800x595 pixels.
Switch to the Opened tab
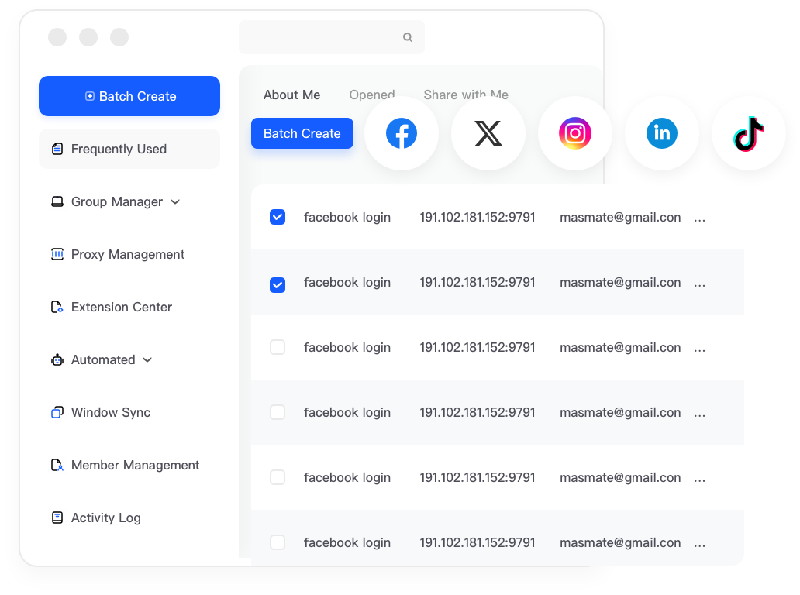click(371, 95)
